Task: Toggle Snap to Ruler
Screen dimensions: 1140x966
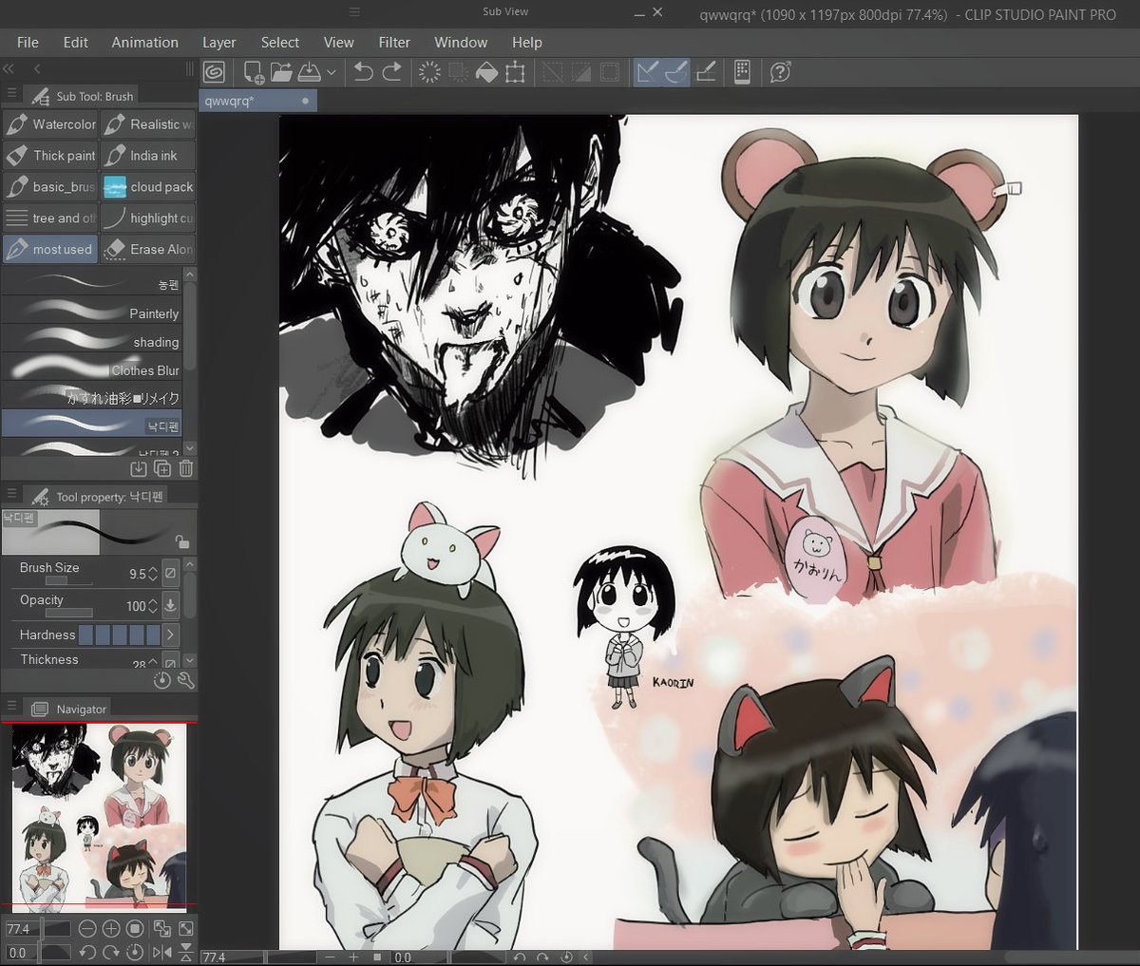Action: click(648, 72)
